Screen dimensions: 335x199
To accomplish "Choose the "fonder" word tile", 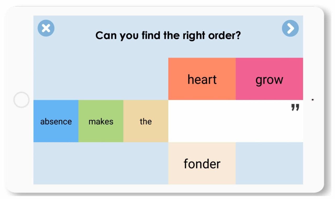I will [202, 163].
